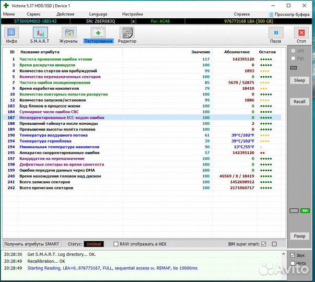Click the Получить атрибуты SMART button
Screen dimensions: 315x282
click(31, 244)
